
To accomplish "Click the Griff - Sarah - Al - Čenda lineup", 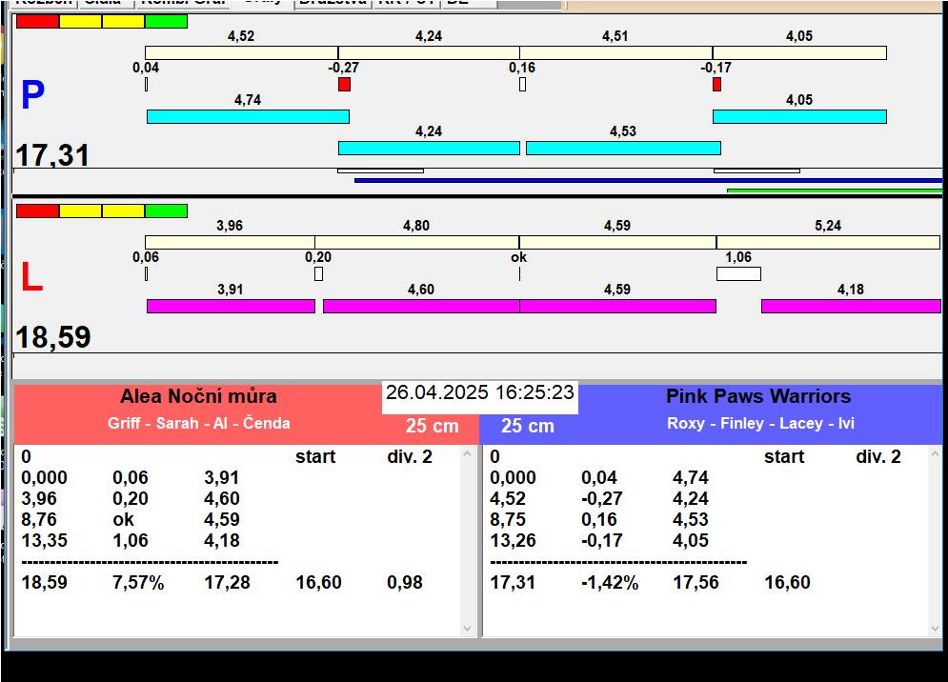I will [x=199, y=423].
